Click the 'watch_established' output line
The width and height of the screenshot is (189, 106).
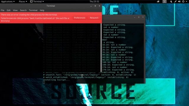point(86,77)
